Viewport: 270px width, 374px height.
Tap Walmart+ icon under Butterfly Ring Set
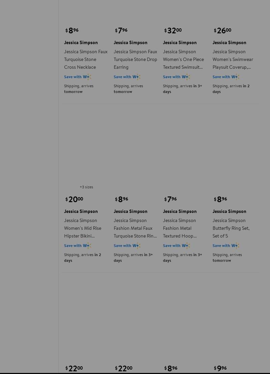pyautogui.click(x=235, y=246)
